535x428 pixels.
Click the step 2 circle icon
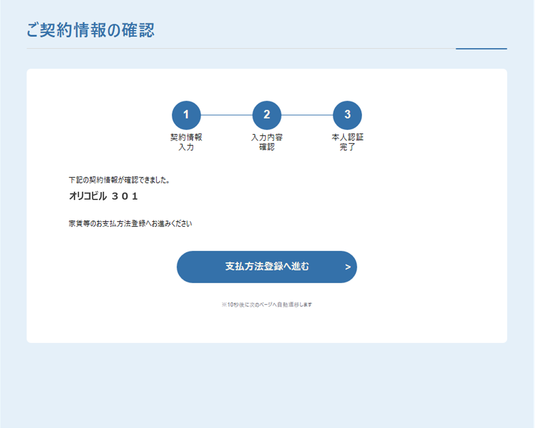click(267, 115)
